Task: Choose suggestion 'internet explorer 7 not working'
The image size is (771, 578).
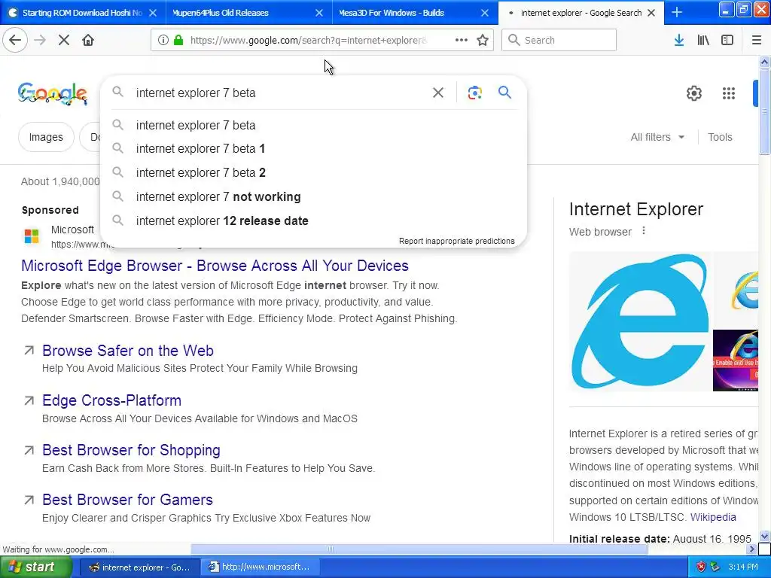Action: click(x=314, y=196)
